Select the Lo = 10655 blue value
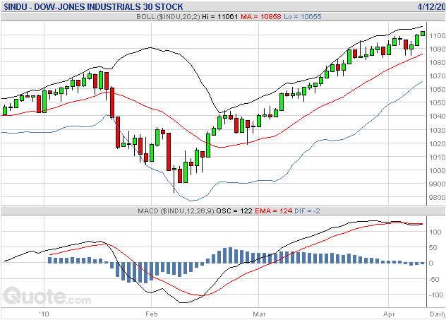 click(x=303, y=17)
